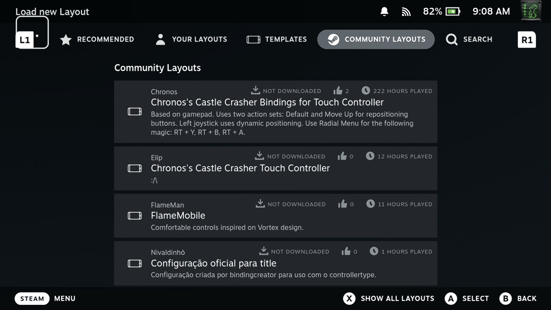Switch to the Recommended tab
This screenshot has height=310, width=551.
pyautogui.click(x=97, y=39)
